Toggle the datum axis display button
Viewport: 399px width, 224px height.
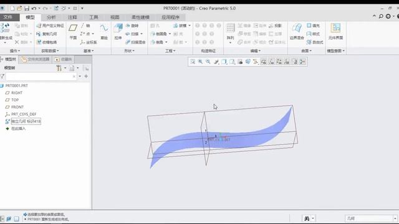272,62
